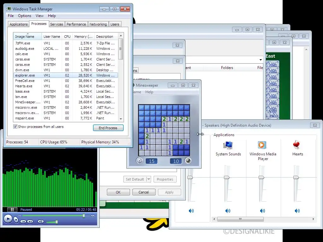
Task: Click the Hearts icon in volume mixer
Action: (x=297, y=145)
